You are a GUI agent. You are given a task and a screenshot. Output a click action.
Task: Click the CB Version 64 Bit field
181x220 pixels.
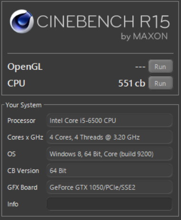coord(110,170)
